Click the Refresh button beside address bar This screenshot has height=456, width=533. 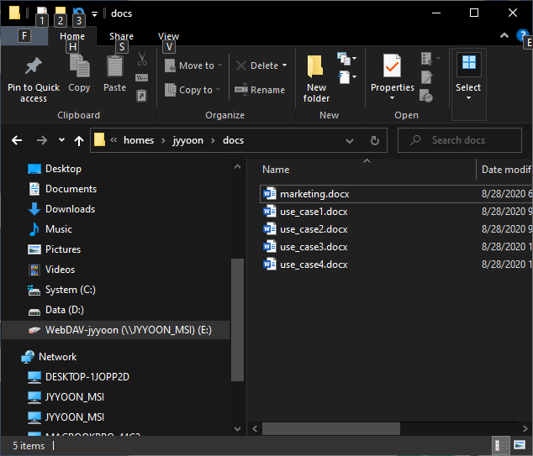tap(374, 140)
